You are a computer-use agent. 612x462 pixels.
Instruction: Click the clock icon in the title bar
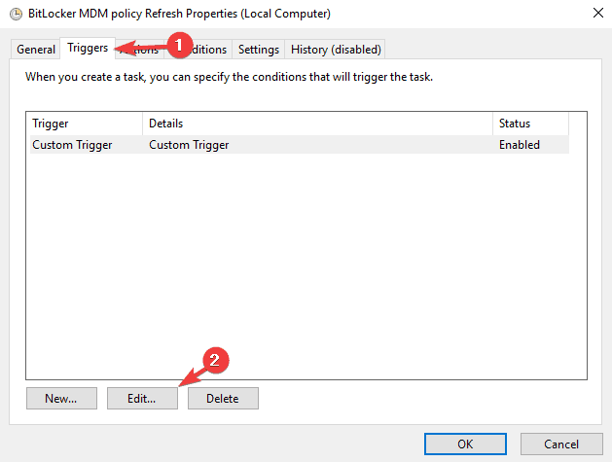[17, 15]
